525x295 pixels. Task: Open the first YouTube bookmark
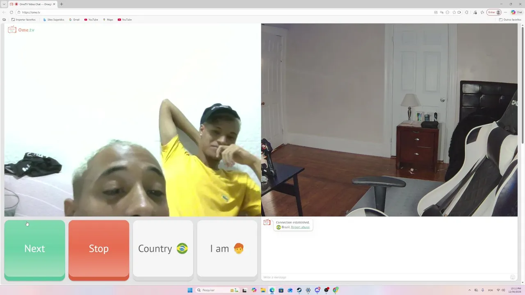point(91,20)
